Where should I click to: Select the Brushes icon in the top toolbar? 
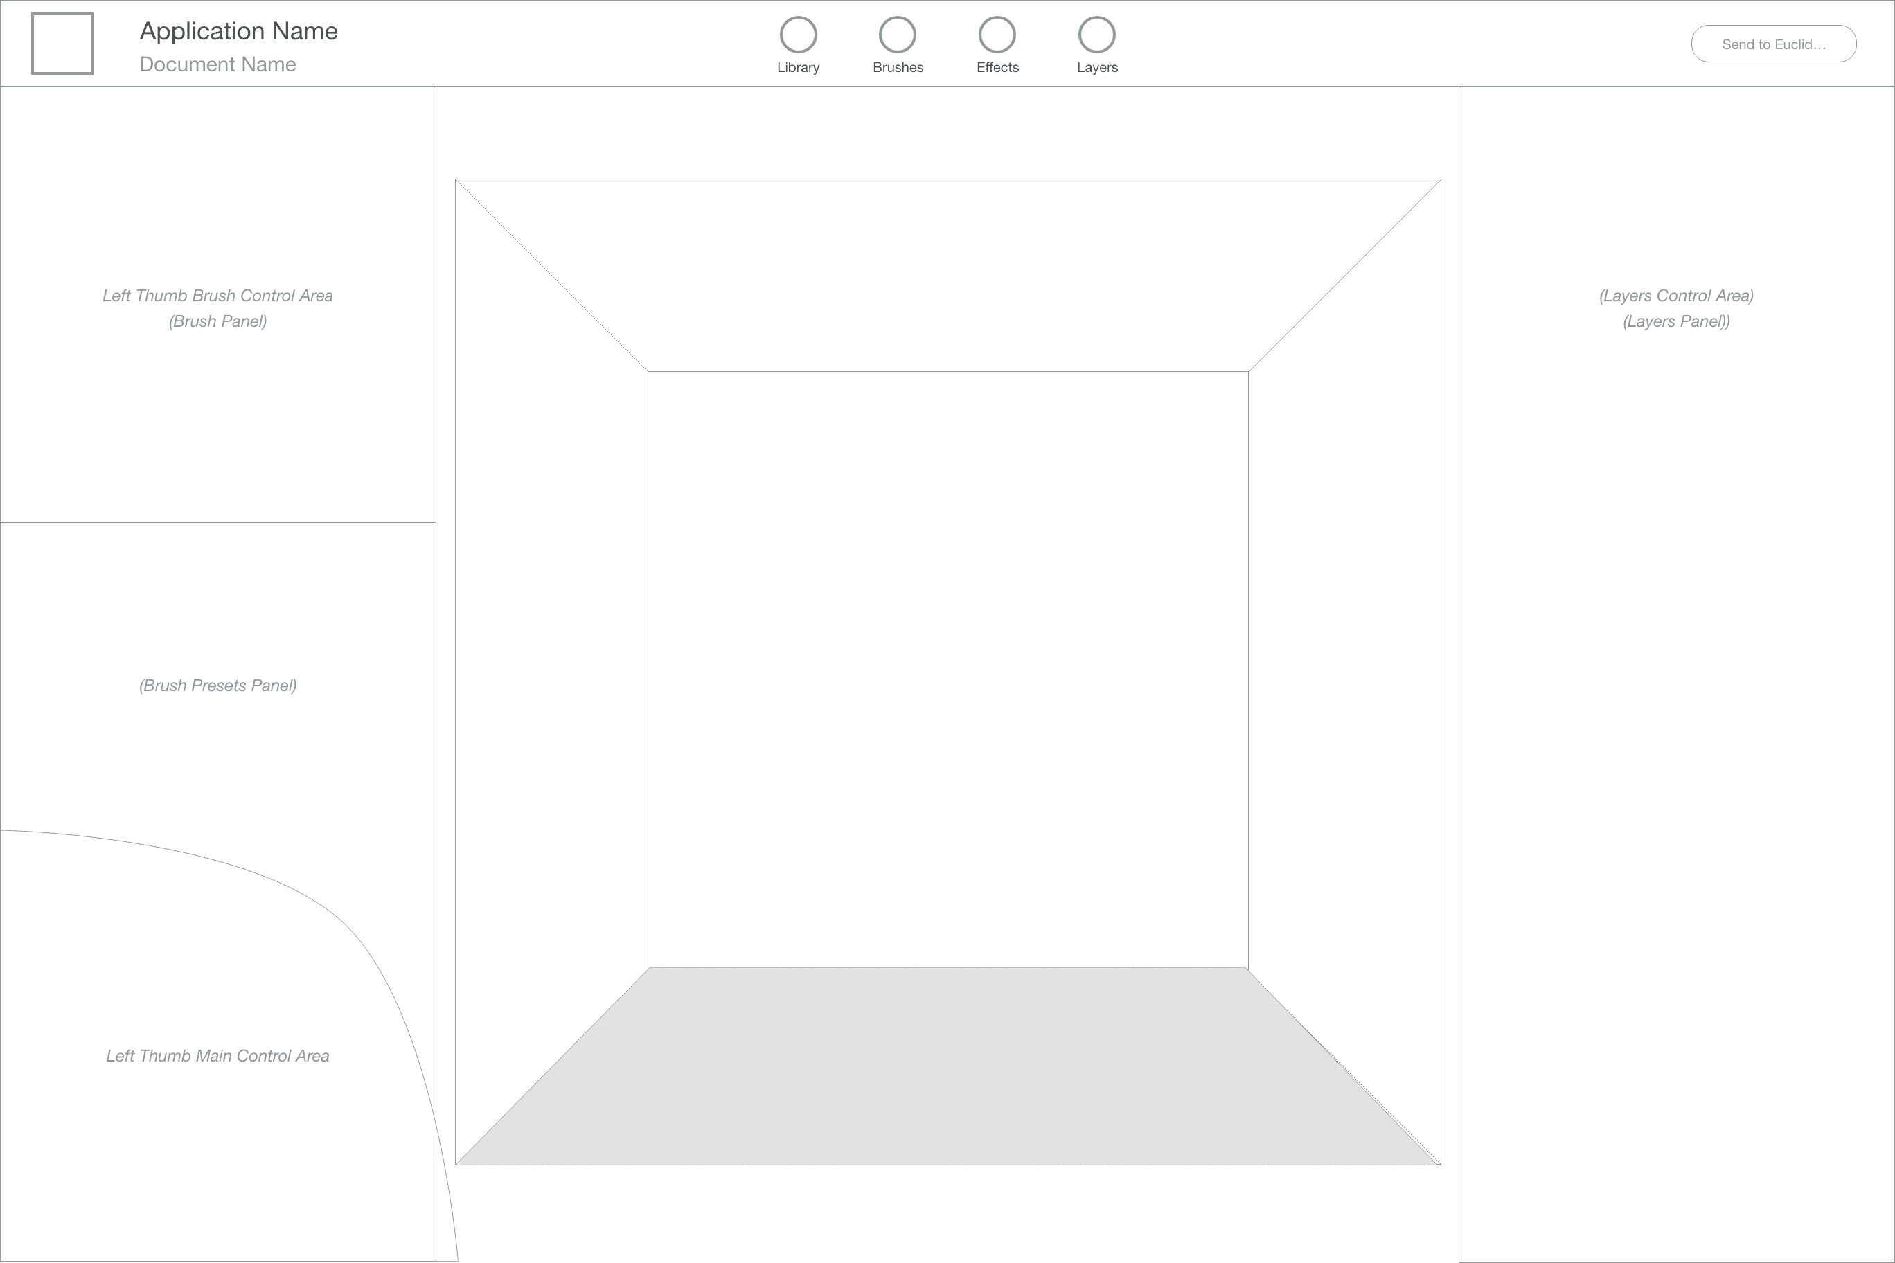[898, 34]
